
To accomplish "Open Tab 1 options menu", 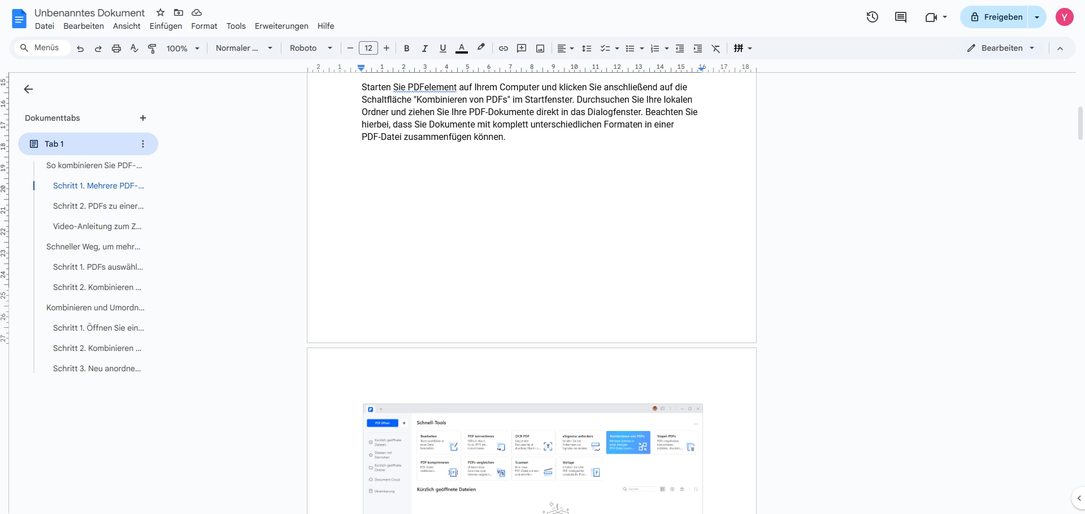I will click(x=143, y=144).
